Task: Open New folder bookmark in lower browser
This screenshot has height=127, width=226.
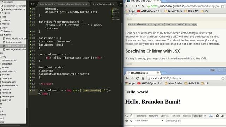Action: pyautogui.click(x=173, y=83)
